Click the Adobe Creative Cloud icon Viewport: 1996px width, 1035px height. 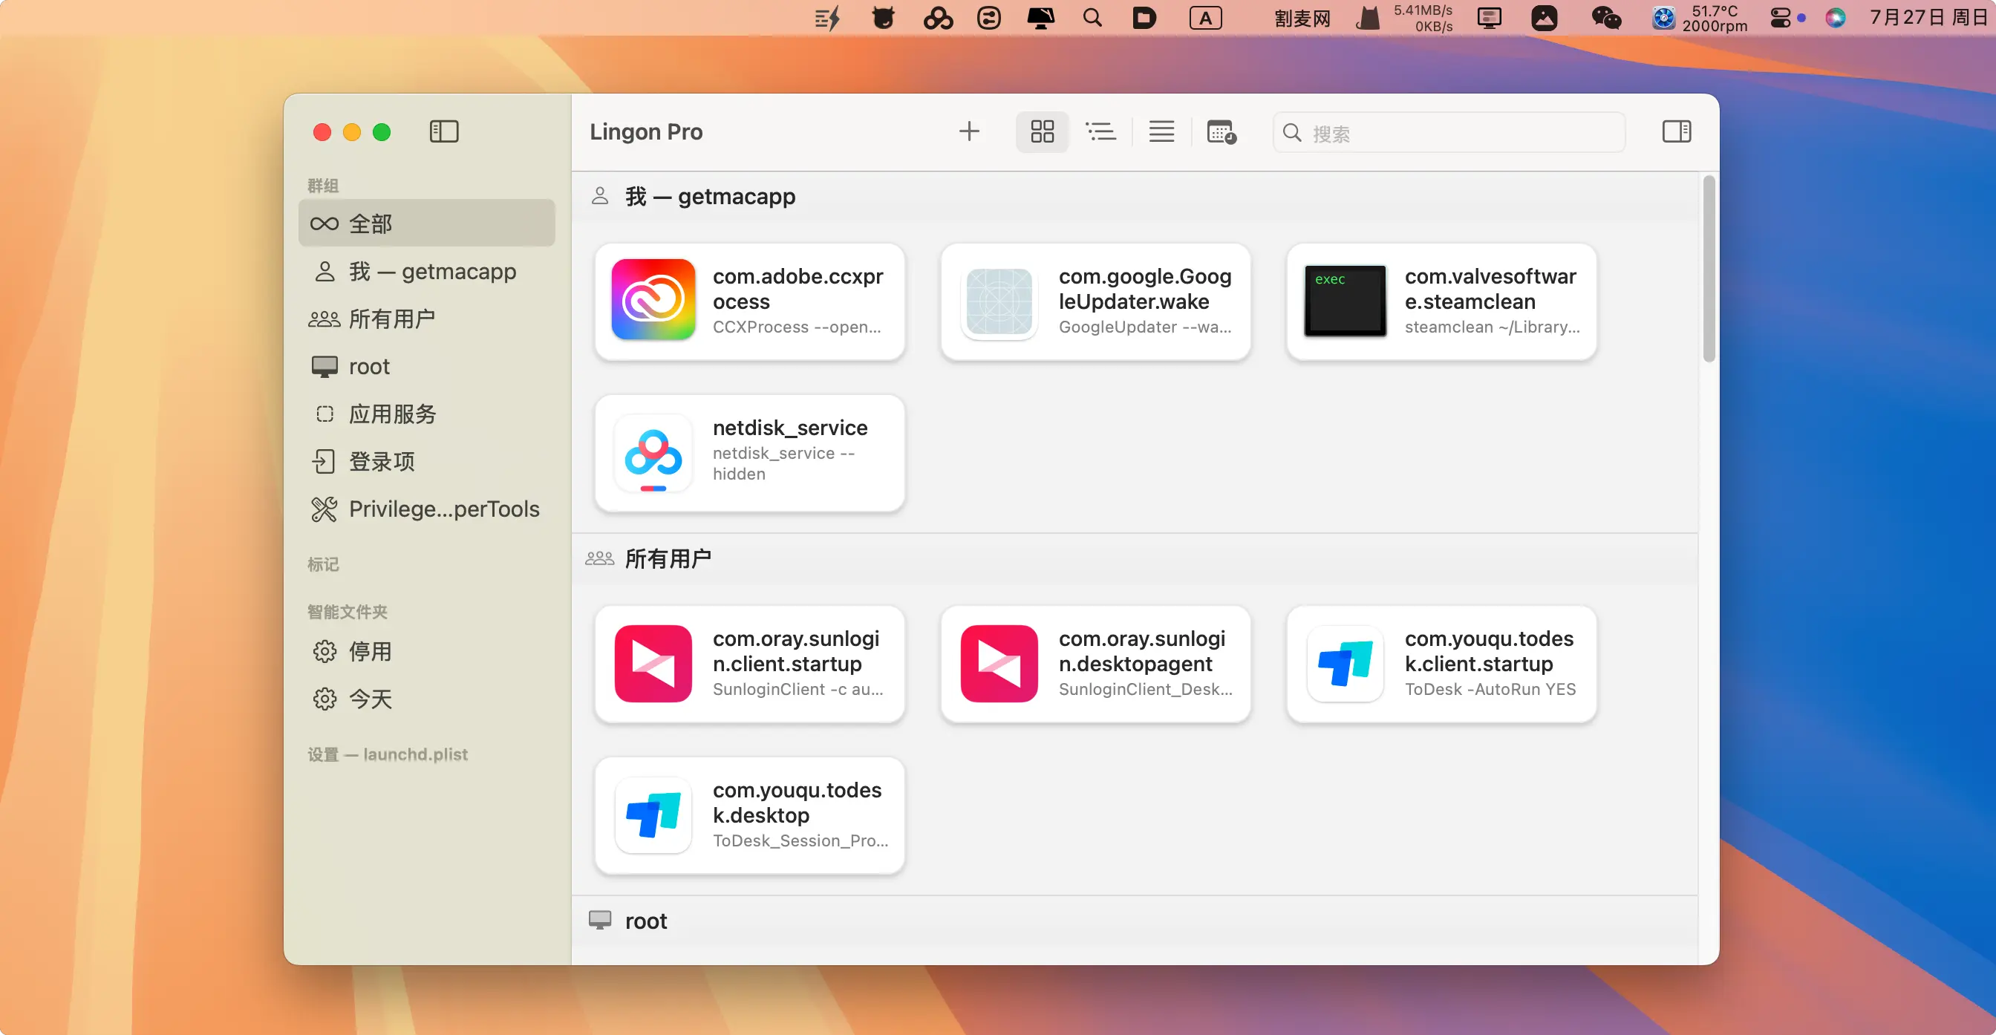coord(653,300)
